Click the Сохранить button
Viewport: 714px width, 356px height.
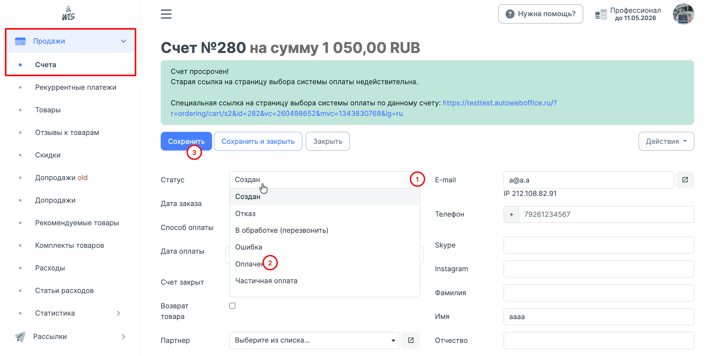[186, 141]
